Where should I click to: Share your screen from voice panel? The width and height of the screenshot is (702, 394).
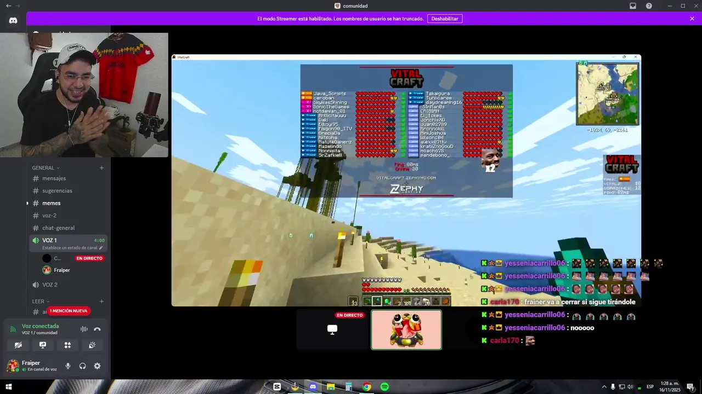click(43, 345)
